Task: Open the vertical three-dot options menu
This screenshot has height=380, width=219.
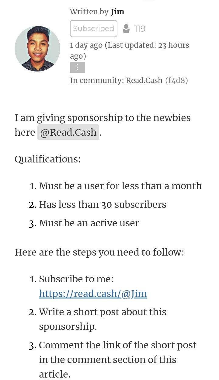Action: tap(78, 67)
